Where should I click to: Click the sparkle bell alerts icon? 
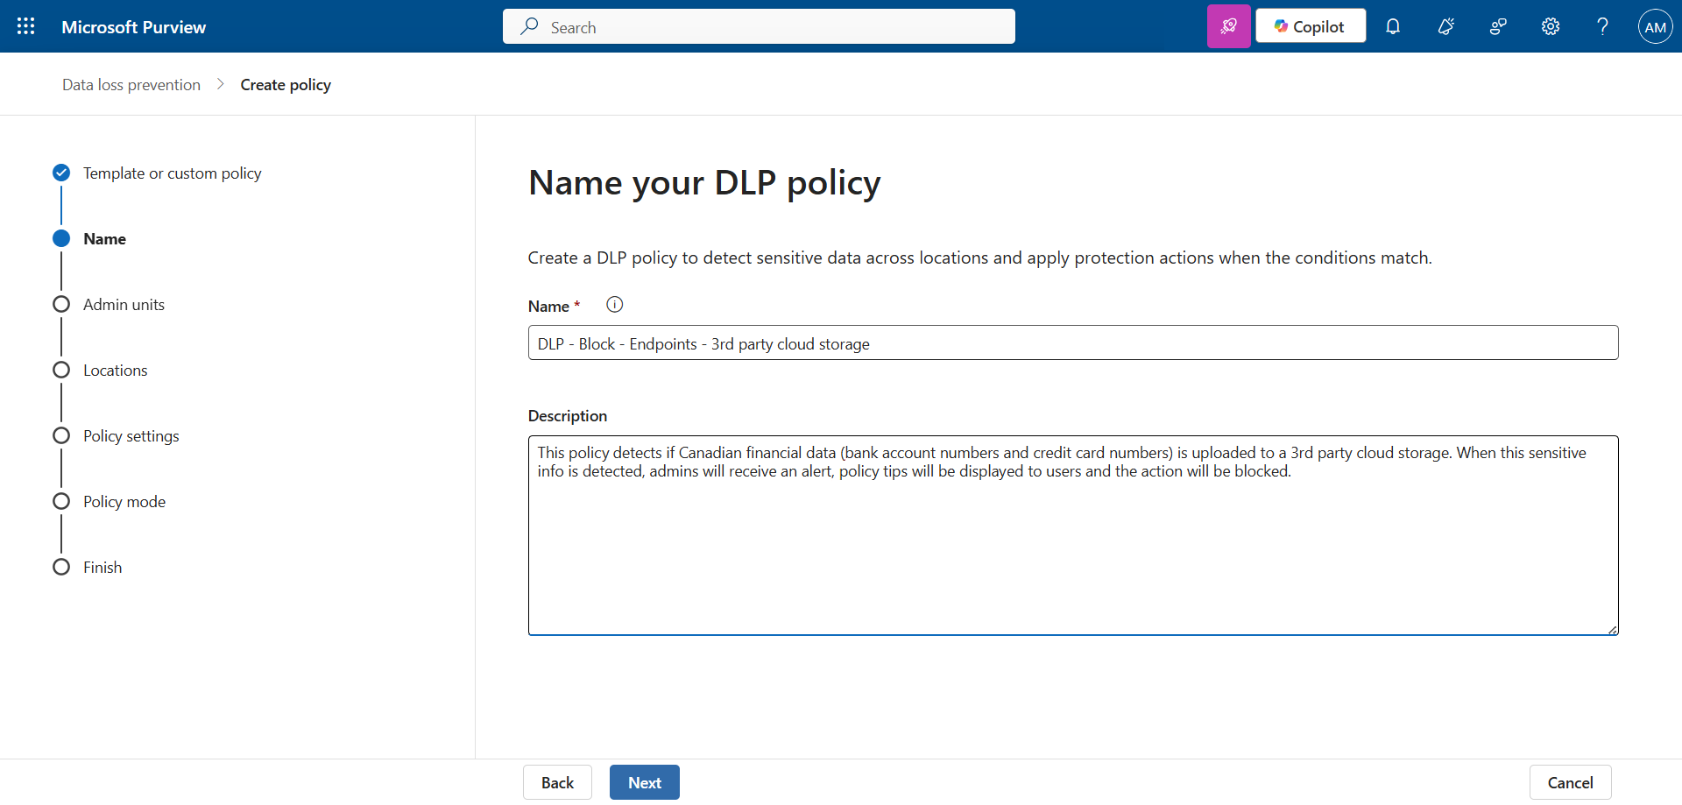tap(1445, 26)
